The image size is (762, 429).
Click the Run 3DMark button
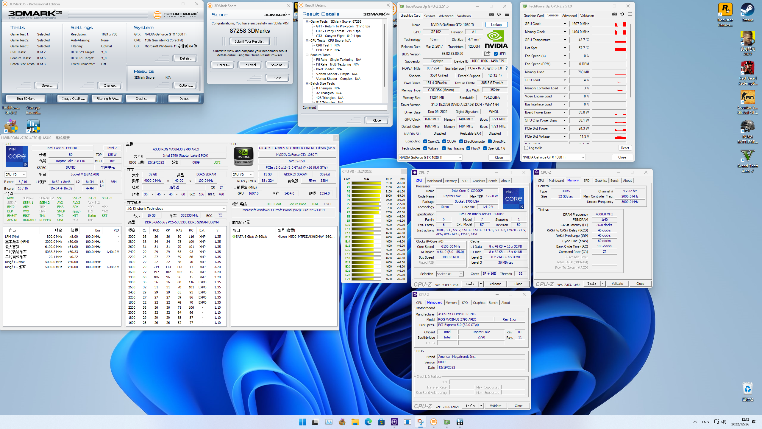click(26, 99)
